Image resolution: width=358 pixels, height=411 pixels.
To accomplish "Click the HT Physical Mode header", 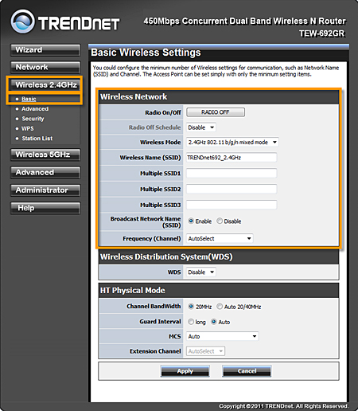I will point(133,291).
